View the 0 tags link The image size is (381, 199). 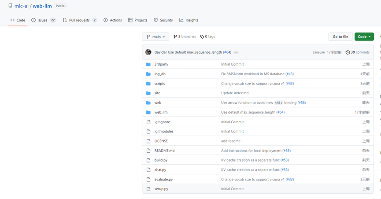[x=207, y=37]
